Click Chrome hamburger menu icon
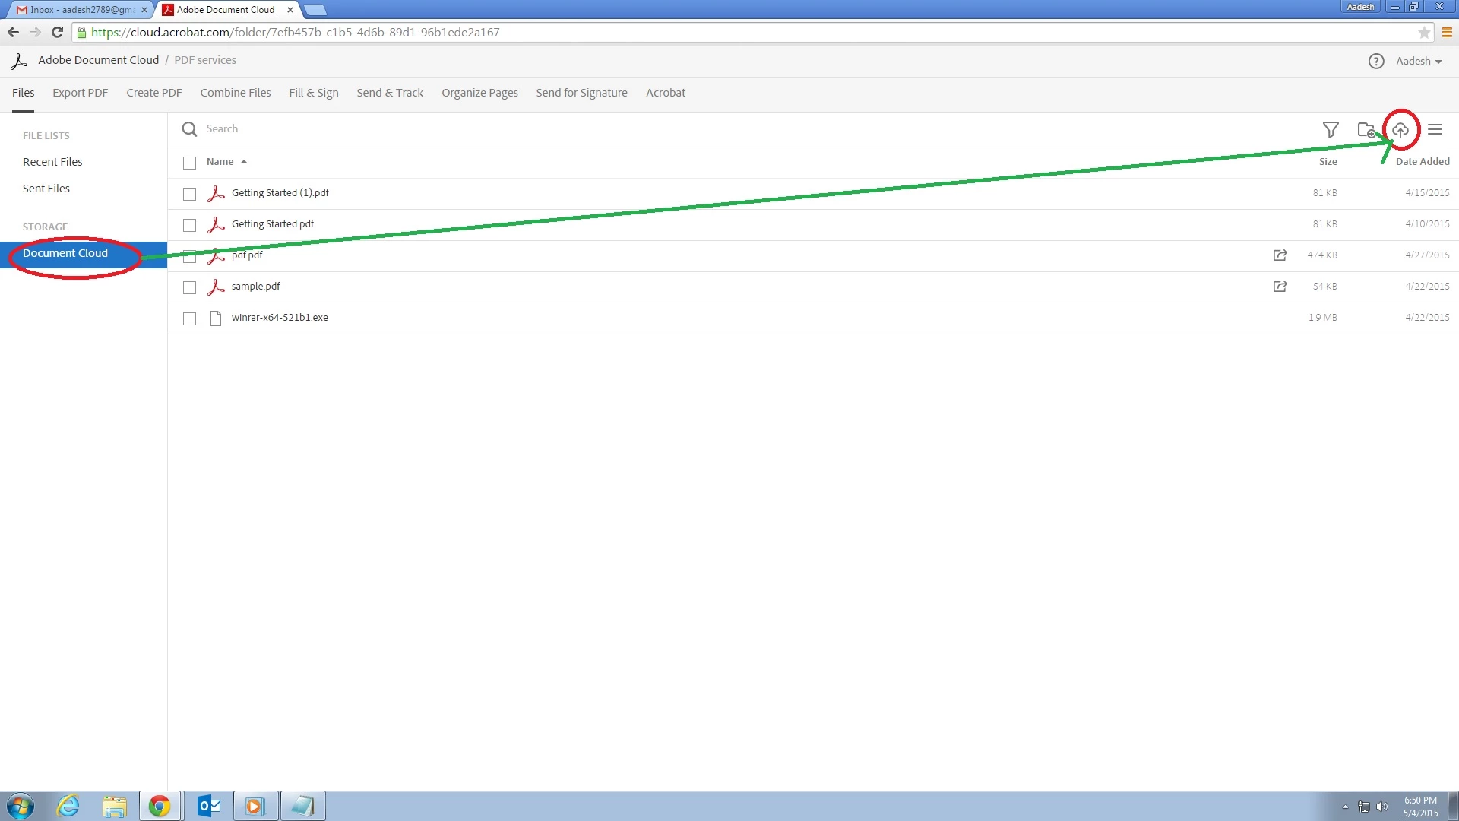 point(1447,33)
